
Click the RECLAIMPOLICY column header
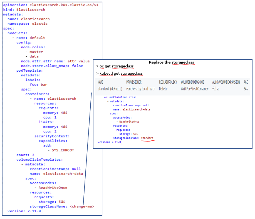(x=168, y=82)
